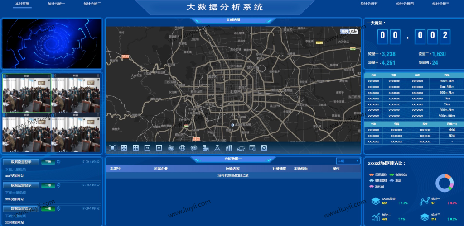Switch to the 实时监测 tab
The image size is (464, 226).
tap(23, 4)
